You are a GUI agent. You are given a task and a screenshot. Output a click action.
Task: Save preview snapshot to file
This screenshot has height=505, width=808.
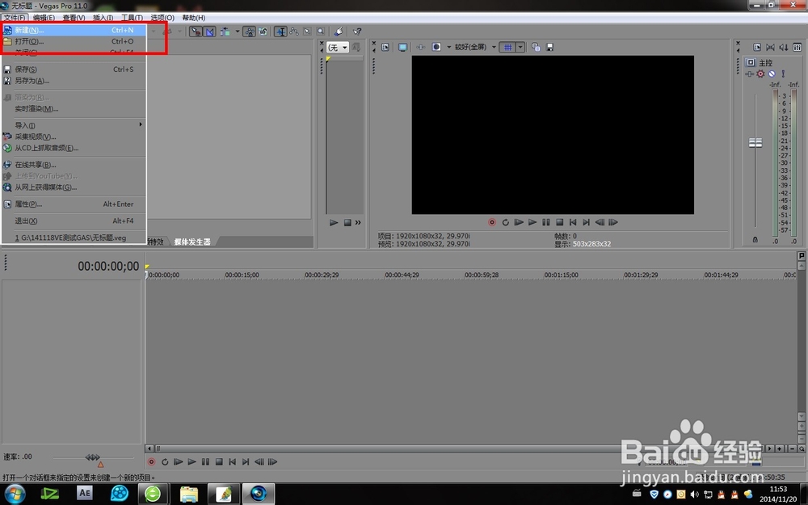pyautogui.click(x=549, y=48)
